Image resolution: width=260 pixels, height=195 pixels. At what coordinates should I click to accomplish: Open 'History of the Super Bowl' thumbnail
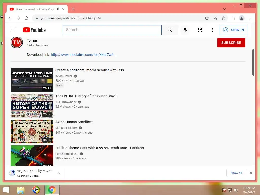[32, 106]
